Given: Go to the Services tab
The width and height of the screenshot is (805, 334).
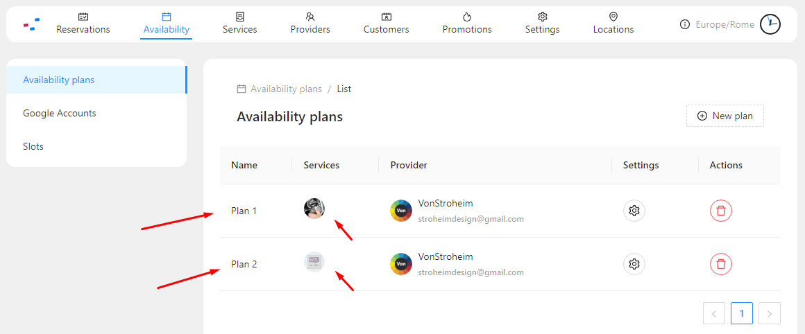Looking at the screenshot, I should (239, 24).
